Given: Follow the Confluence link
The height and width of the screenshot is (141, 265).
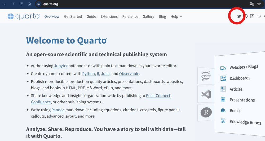Looking at the screenshot, I should [41, 102].
